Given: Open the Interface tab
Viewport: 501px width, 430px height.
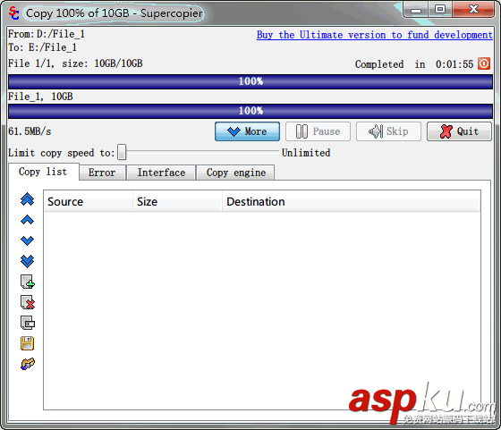Looking at the screenshot, I should click(x=161, y=173).
